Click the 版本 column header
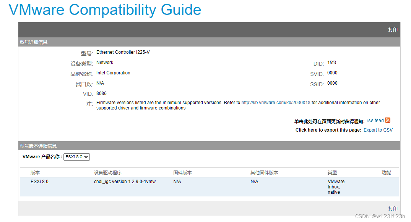The height and width of the screenshot is (222, 411). (35, 172)
